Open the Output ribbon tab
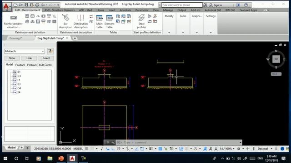This screenshot has height=163, width=291. tap(182, 10)
